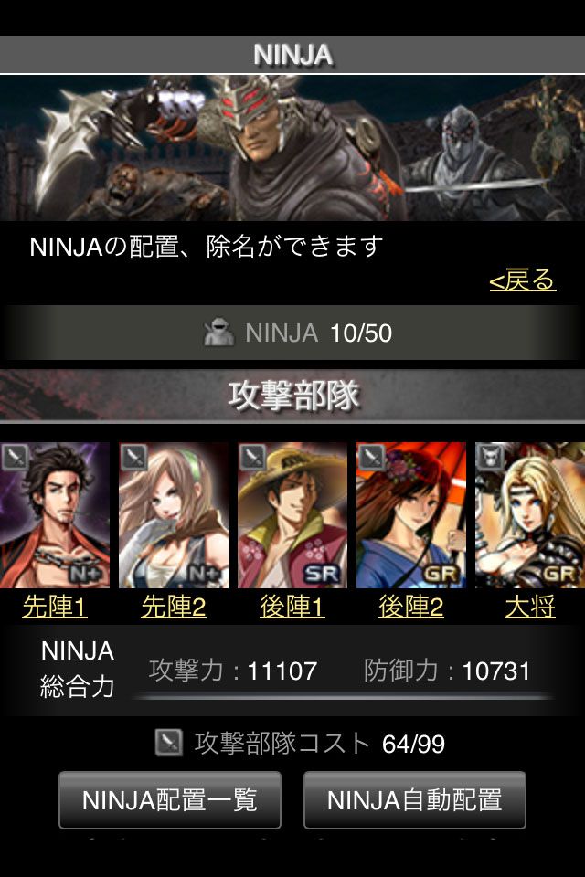Tap the sword icon on 先陣2 card

(x=133, y=457)
